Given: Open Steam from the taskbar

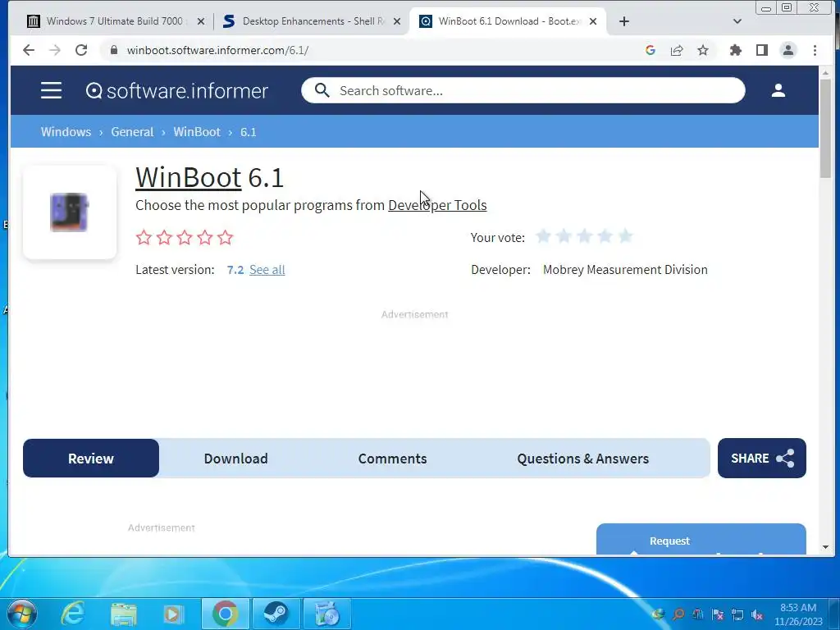Looking at the screenshot, I should 276,614.
